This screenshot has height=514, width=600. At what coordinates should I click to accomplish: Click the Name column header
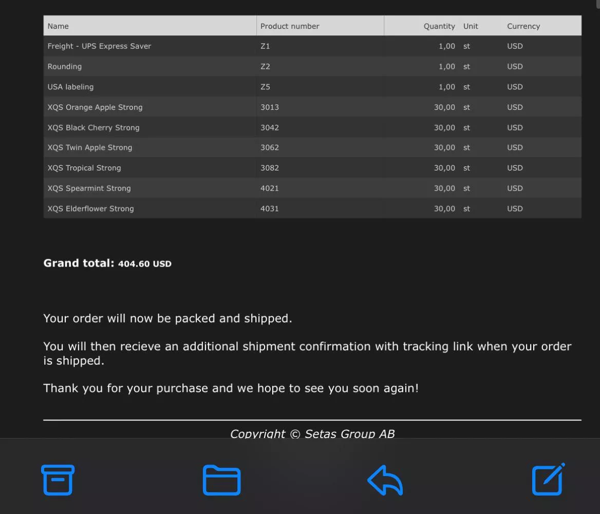click(x=58, y=26)
